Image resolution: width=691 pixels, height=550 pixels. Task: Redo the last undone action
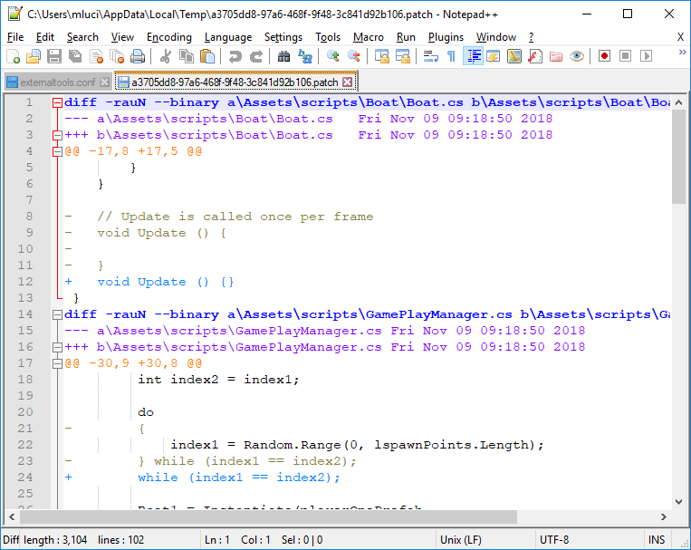(256, 56)
